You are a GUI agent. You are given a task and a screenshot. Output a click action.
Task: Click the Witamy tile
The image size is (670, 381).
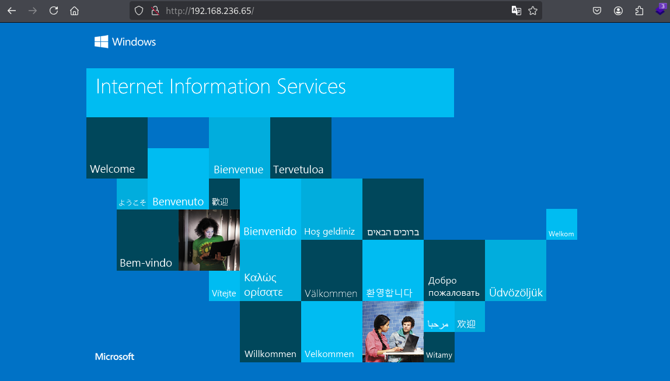(x=439, y=347)
